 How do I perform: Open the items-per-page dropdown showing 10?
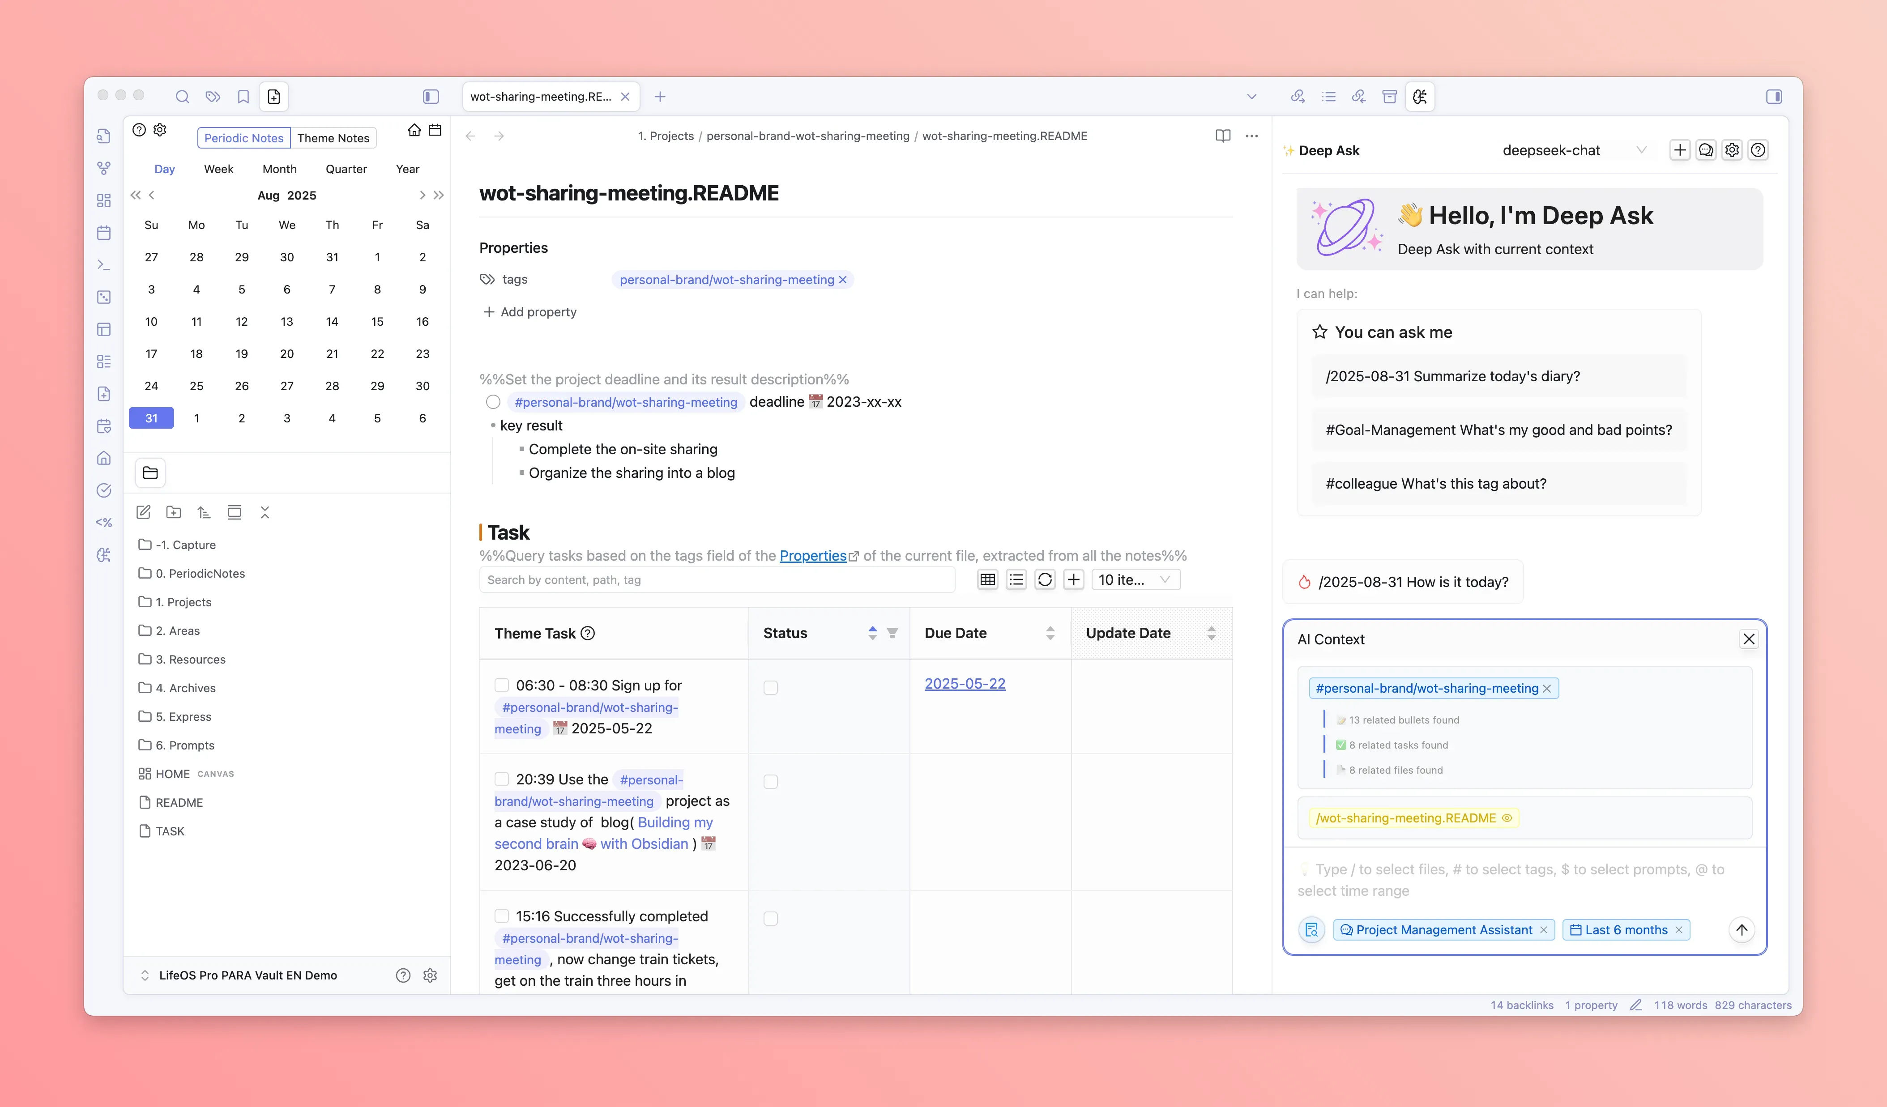(1135, 579)
